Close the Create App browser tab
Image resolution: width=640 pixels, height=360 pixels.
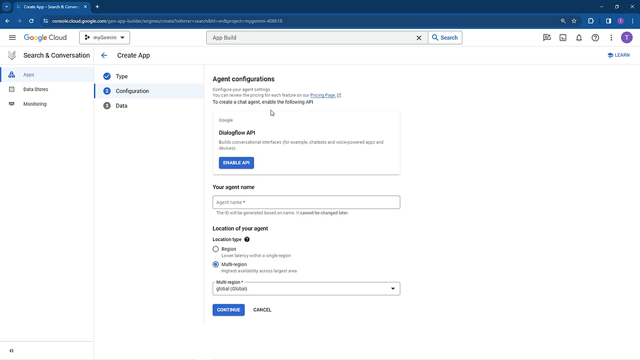(x=86, y=7)
